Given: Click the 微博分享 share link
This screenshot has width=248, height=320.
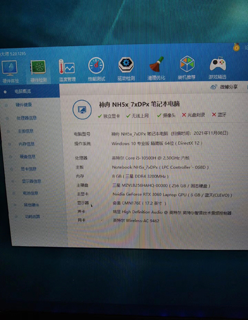Looking at the screenshot, I should 229,87.
